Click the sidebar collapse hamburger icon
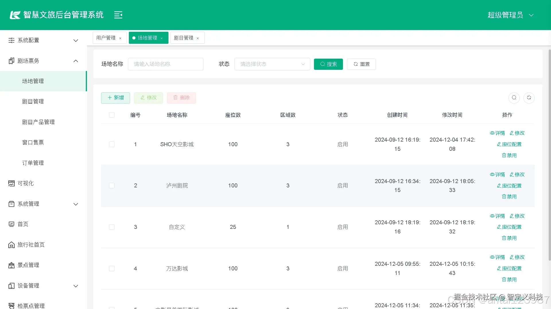 click(118, 15)
